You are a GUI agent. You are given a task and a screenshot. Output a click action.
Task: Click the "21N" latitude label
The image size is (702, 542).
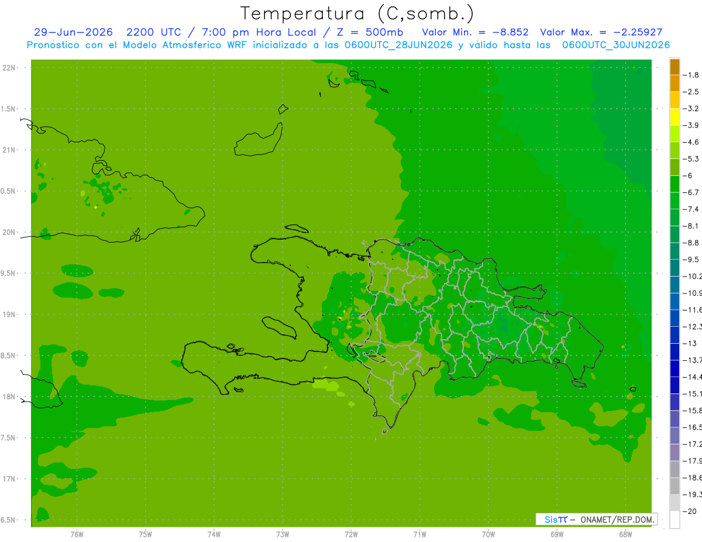click(x=9, y=150)
